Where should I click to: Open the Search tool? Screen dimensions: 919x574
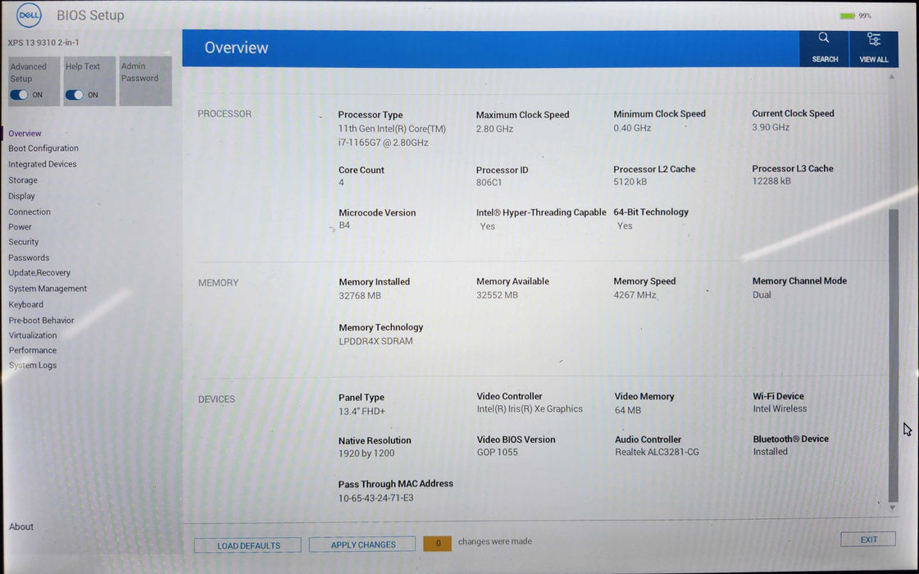824,48
